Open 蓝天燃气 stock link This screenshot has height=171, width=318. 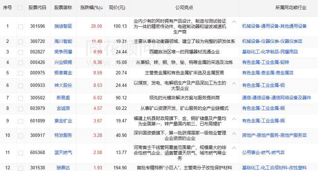tap(63, 152)
